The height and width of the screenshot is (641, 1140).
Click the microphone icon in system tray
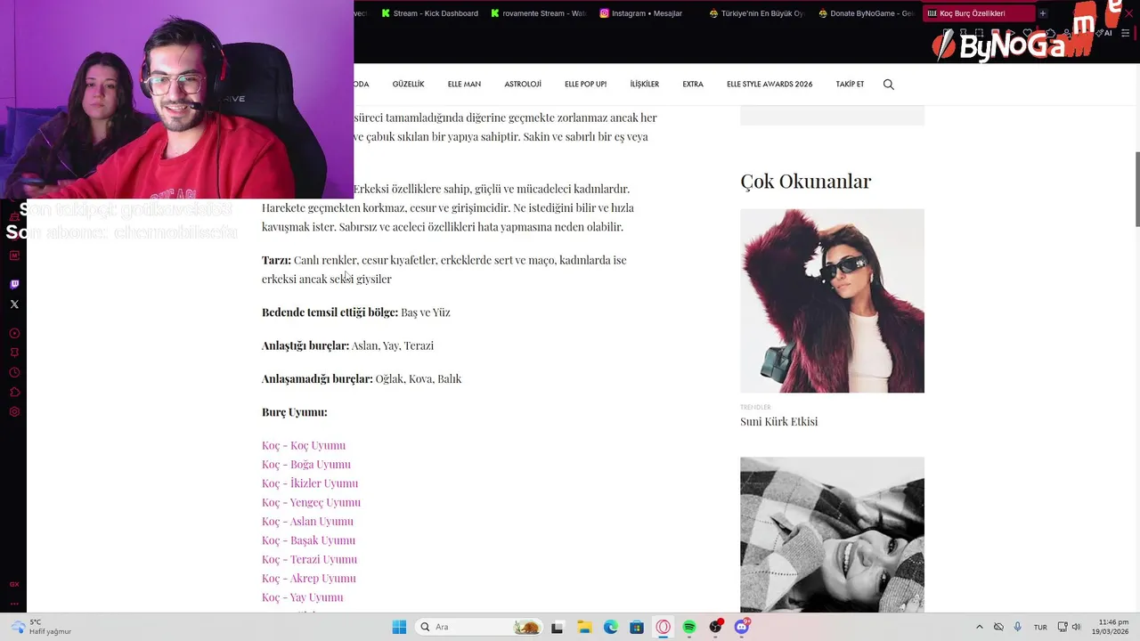(x=1017, y=627)
